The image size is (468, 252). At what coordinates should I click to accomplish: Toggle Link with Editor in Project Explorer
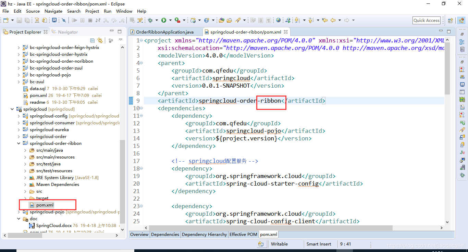(x=100, y=40)
